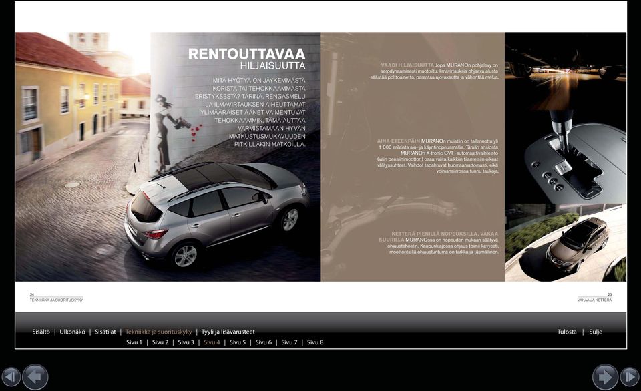This screenshot has height=391, width=641.
Task: Click the RENTOUTTAVAA heading
Action: tap(246, 54)
